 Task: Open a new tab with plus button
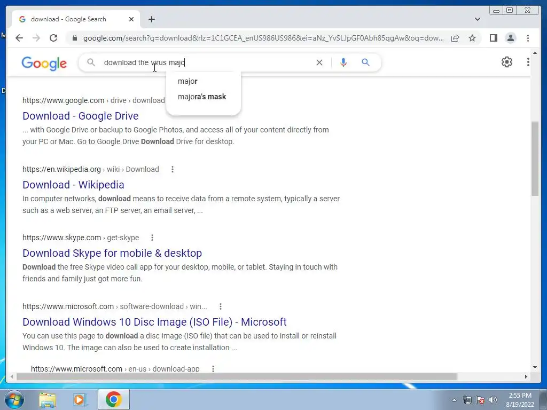(151, 19)
